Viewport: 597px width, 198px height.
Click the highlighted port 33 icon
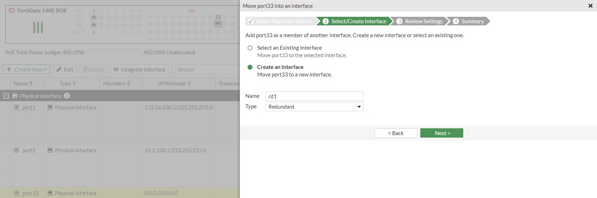(217, 24)
